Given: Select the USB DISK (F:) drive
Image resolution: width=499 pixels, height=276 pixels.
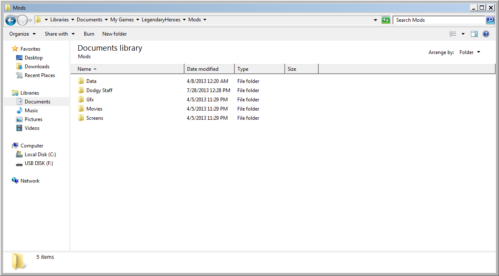Looking at the screenshot, I should tap(39, 163).
